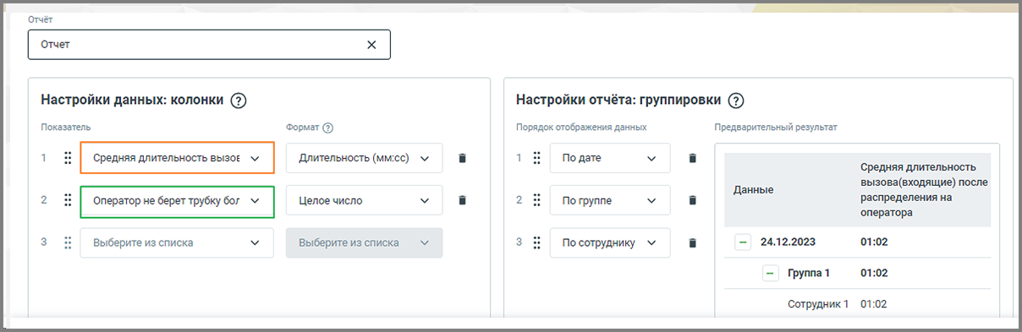Viewport: 1022px width, 332px height.
Task: Delete the По сотруднику grouping
Action: click(692, 242)
